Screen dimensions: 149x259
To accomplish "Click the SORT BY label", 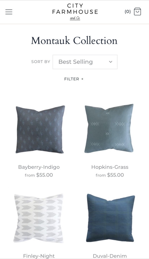I will click(41, 62).
